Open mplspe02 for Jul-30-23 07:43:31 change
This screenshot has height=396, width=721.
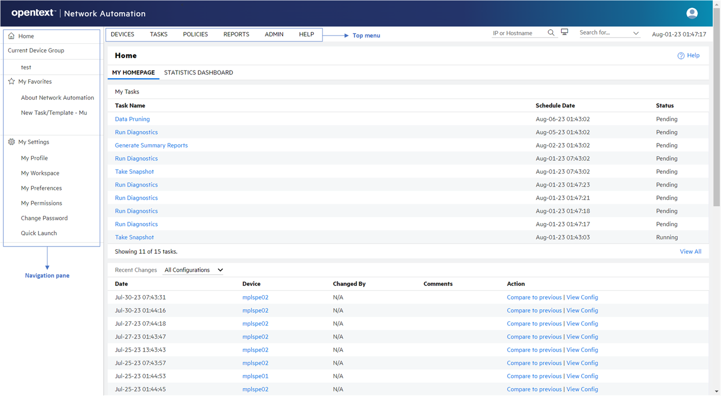255,297
